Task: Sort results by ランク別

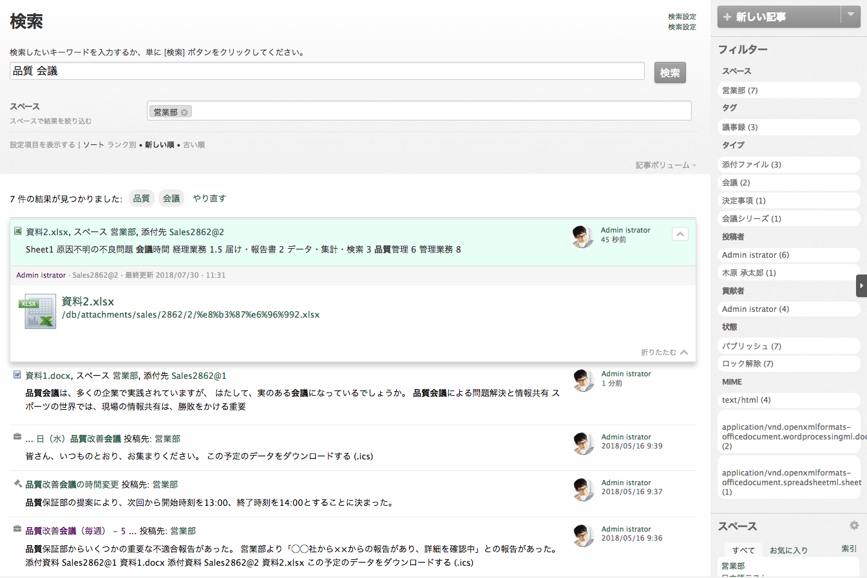Action: click(122, 145)
